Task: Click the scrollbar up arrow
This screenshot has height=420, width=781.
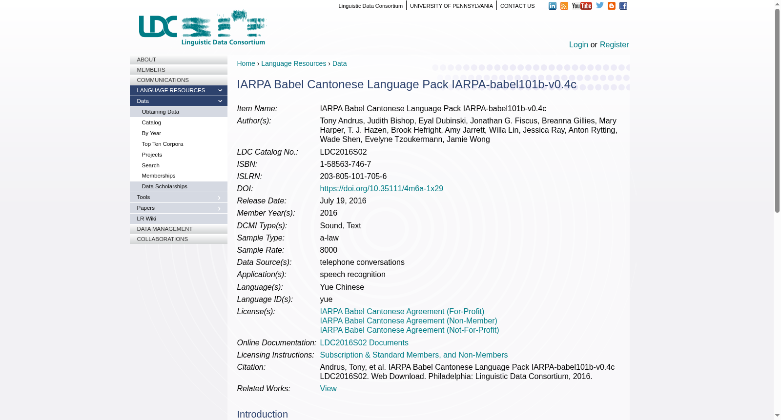Action: (777, 4)
